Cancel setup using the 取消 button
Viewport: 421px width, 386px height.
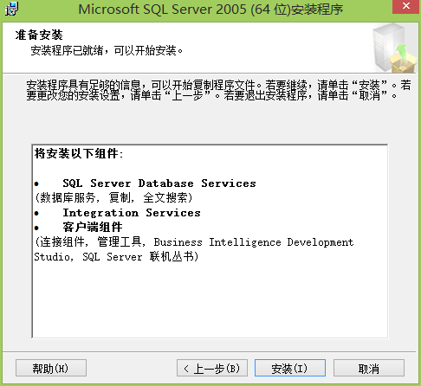369,368
